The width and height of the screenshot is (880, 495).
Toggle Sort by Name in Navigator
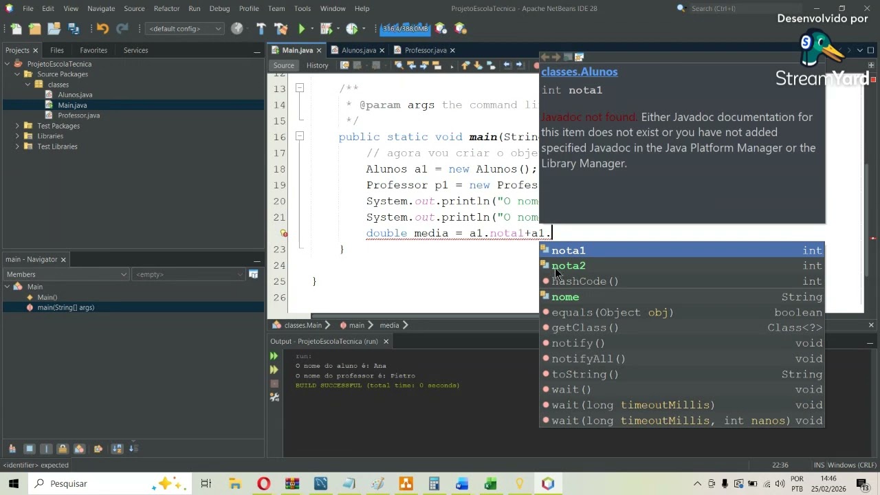pos(118,449)
